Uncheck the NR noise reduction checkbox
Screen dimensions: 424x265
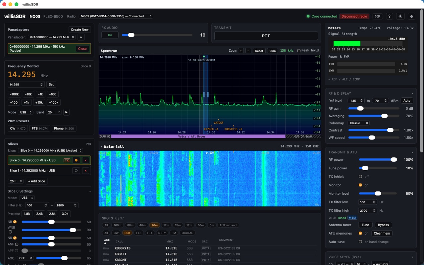click(15, 238)
